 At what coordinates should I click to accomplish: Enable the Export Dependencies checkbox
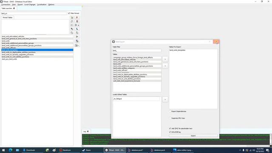(170, 111)
